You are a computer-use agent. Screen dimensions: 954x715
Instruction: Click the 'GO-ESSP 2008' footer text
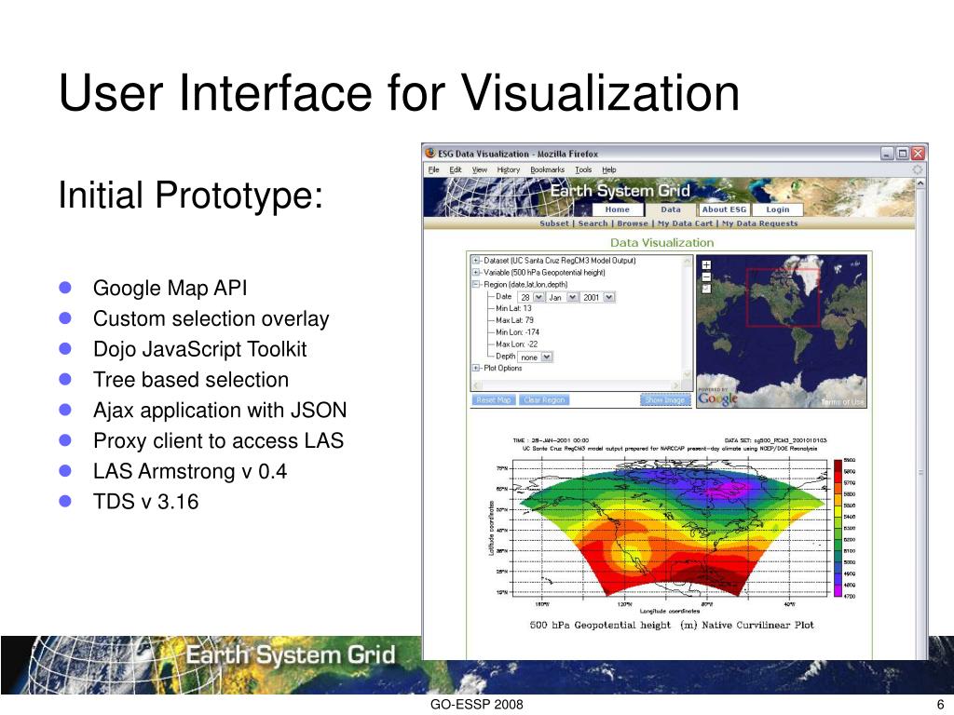pyautogui.click(x=476, y=704)
